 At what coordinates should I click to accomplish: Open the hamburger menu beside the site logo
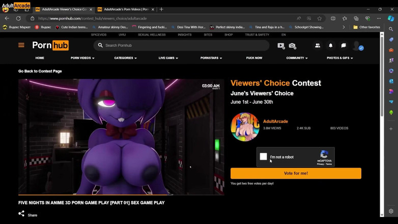(21, 45)
